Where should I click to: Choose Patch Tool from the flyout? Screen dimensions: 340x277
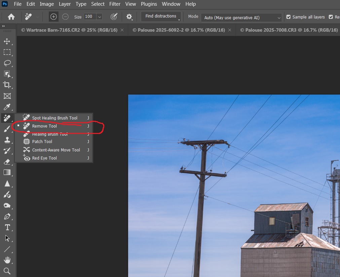point(42,142)
